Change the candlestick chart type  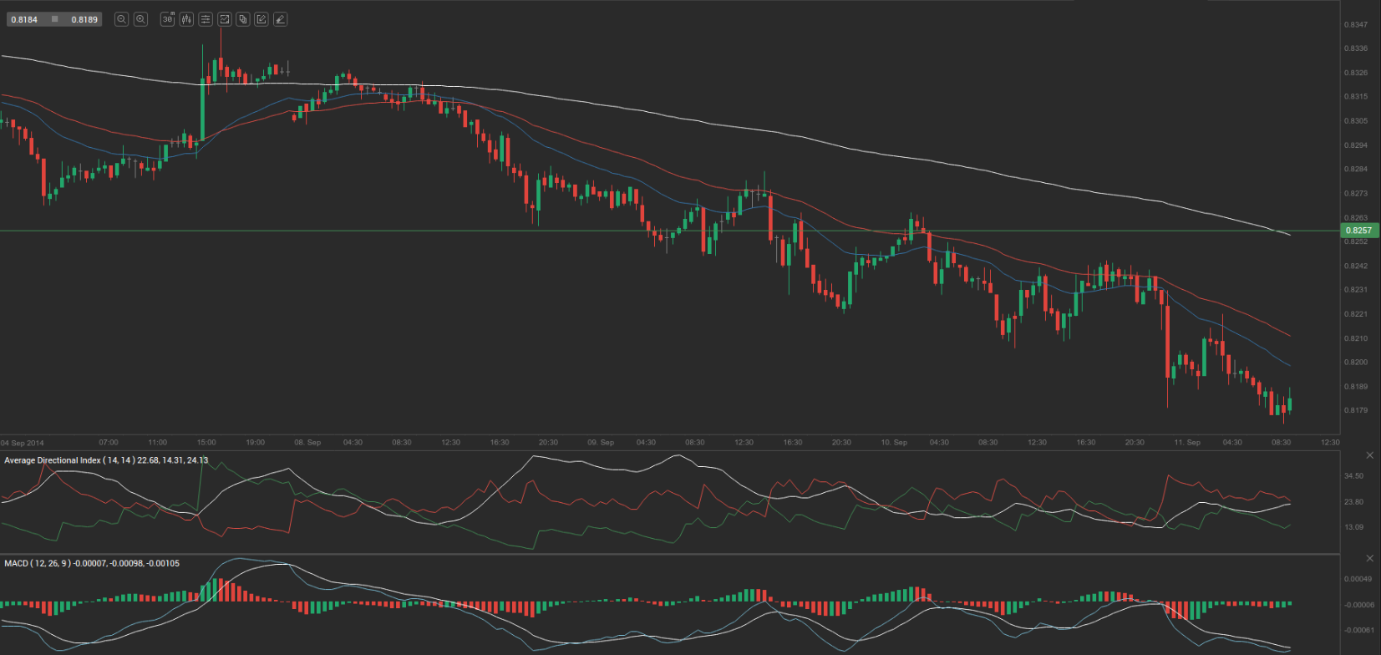tap(185, 19)
